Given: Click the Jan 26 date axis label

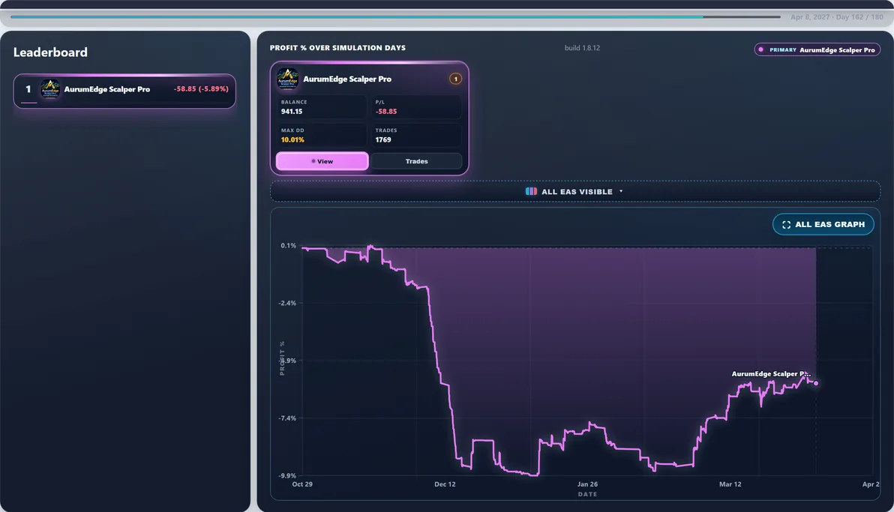Looking at the screenshot, I should tap(587, 484).
